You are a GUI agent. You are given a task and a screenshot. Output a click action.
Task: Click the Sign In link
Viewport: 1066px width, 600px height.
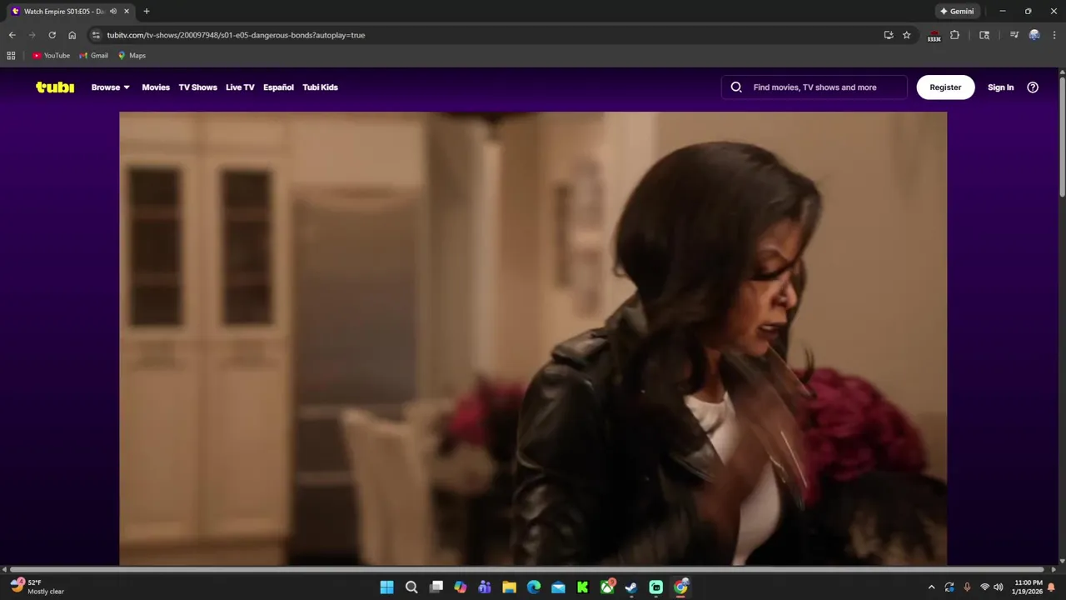point(1000,87)
